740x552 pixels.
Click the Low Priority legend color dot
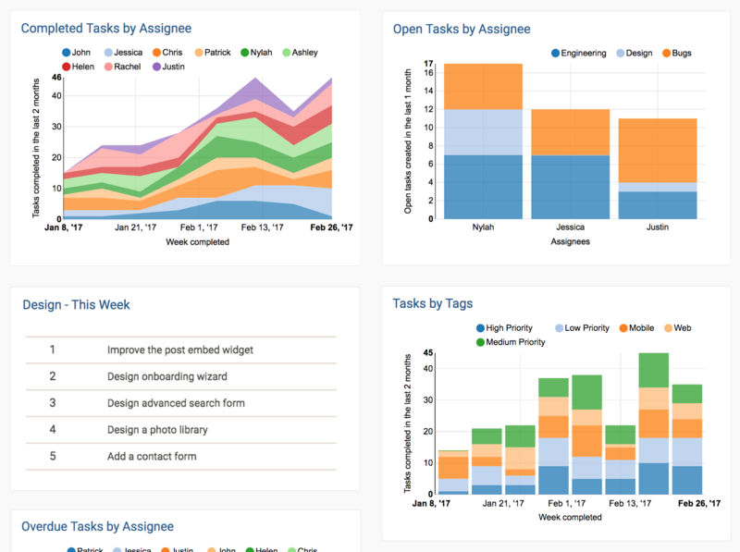point(561,328)
